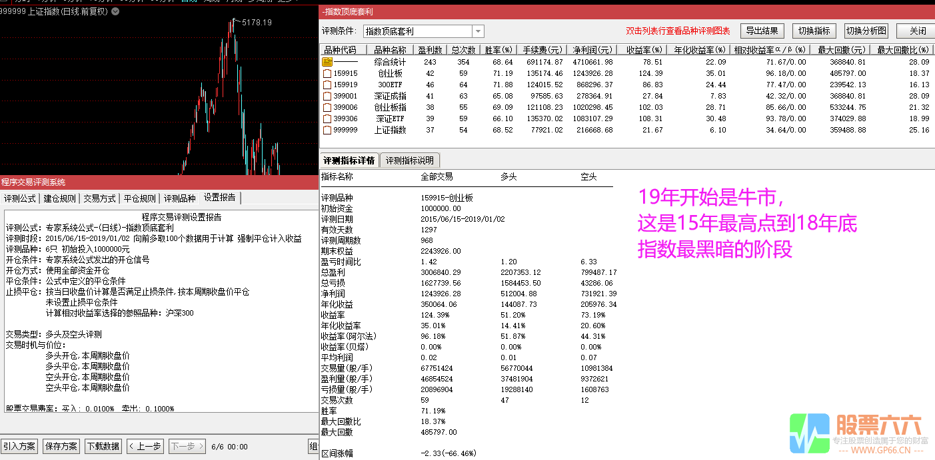Click the 保存方案 button

coord(61,446)
